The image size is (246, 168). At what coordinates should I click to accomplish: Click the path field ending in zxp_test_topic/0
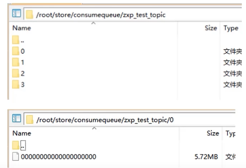coord(130,119)
